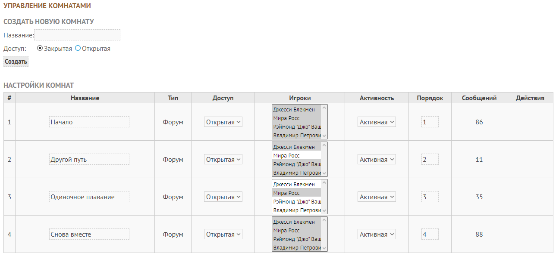Select the Закрытая access radio button
This screenshot has height=256, width=556.
[40, 49]
